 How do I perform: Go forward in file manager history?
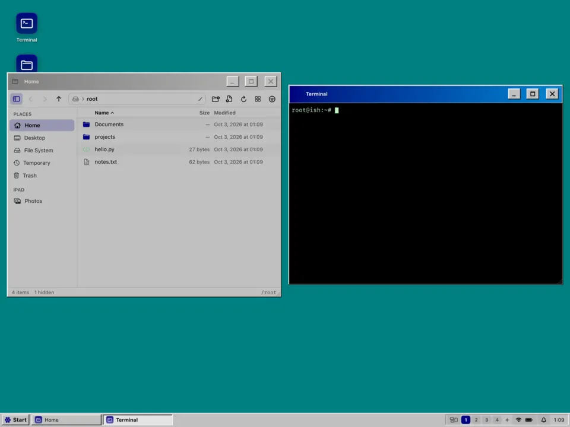click(45, 99)
